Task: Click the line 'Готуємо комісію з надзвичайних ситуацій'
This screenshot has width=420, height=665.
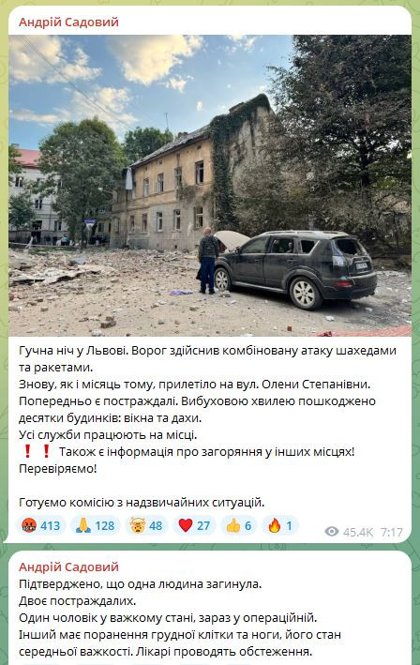Action: tap(142, 503)
